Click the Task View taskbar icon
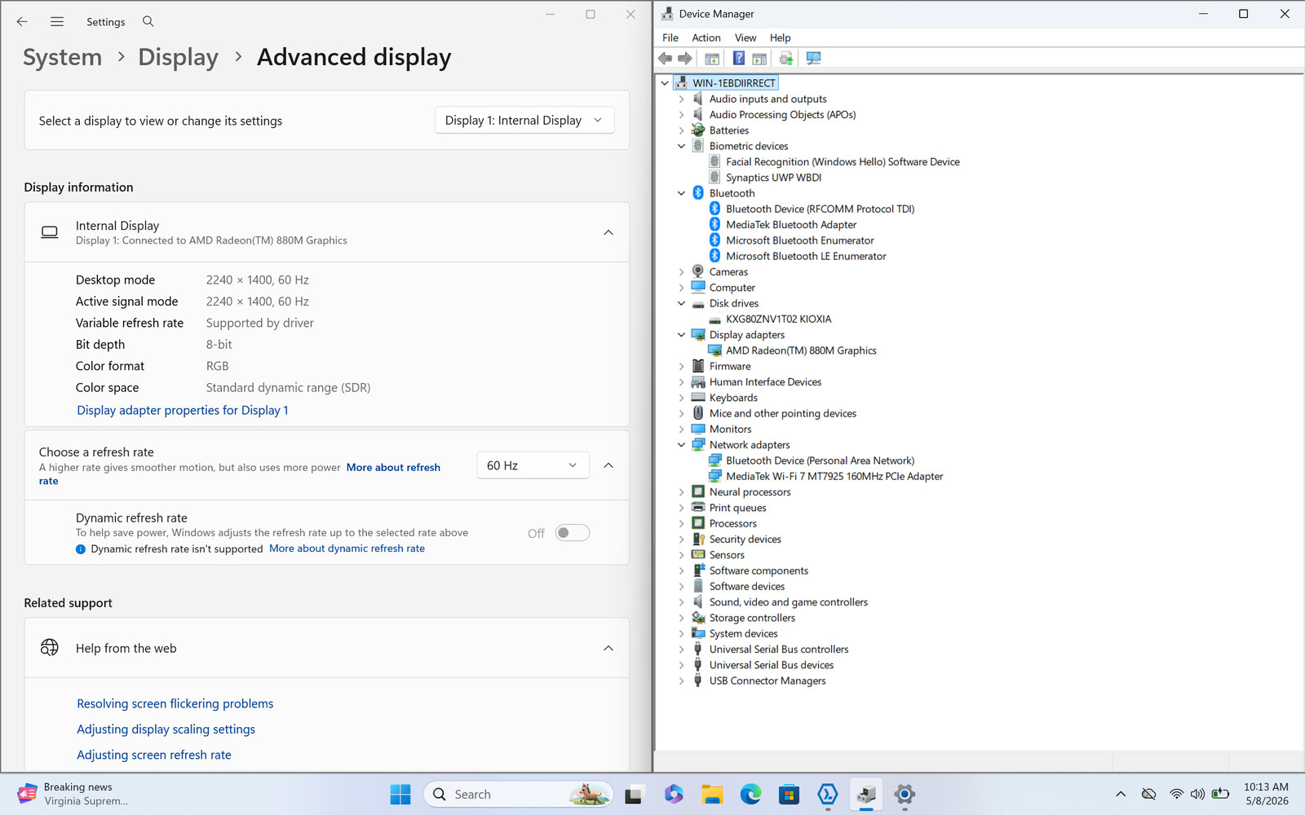 pyautogui.click(x=634, y=795)
